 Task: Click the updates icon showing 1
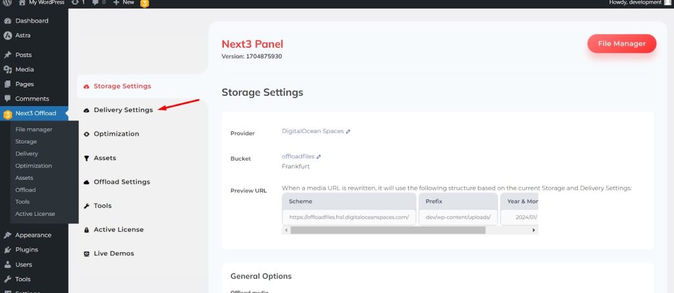tap(78, 3)
